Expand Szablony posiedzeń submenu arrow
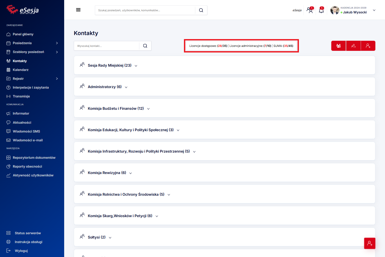 (x=57, y=52)
